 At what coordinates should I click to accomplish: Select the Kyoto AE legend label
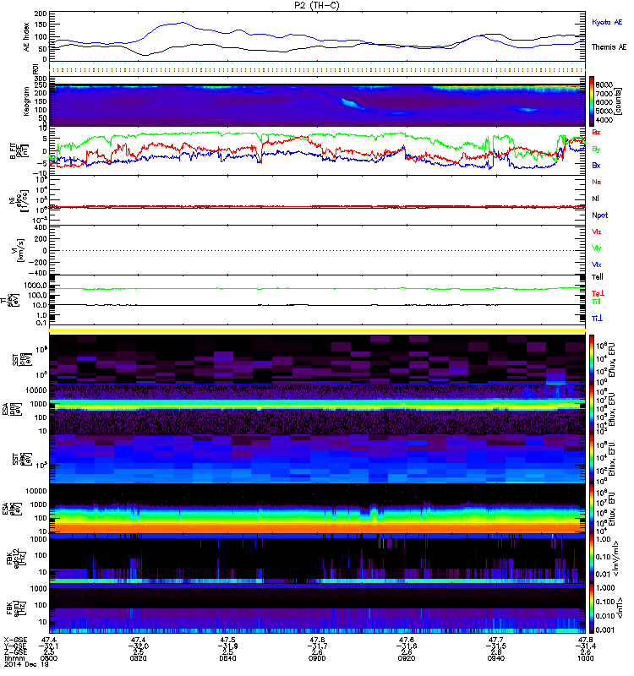607,22
